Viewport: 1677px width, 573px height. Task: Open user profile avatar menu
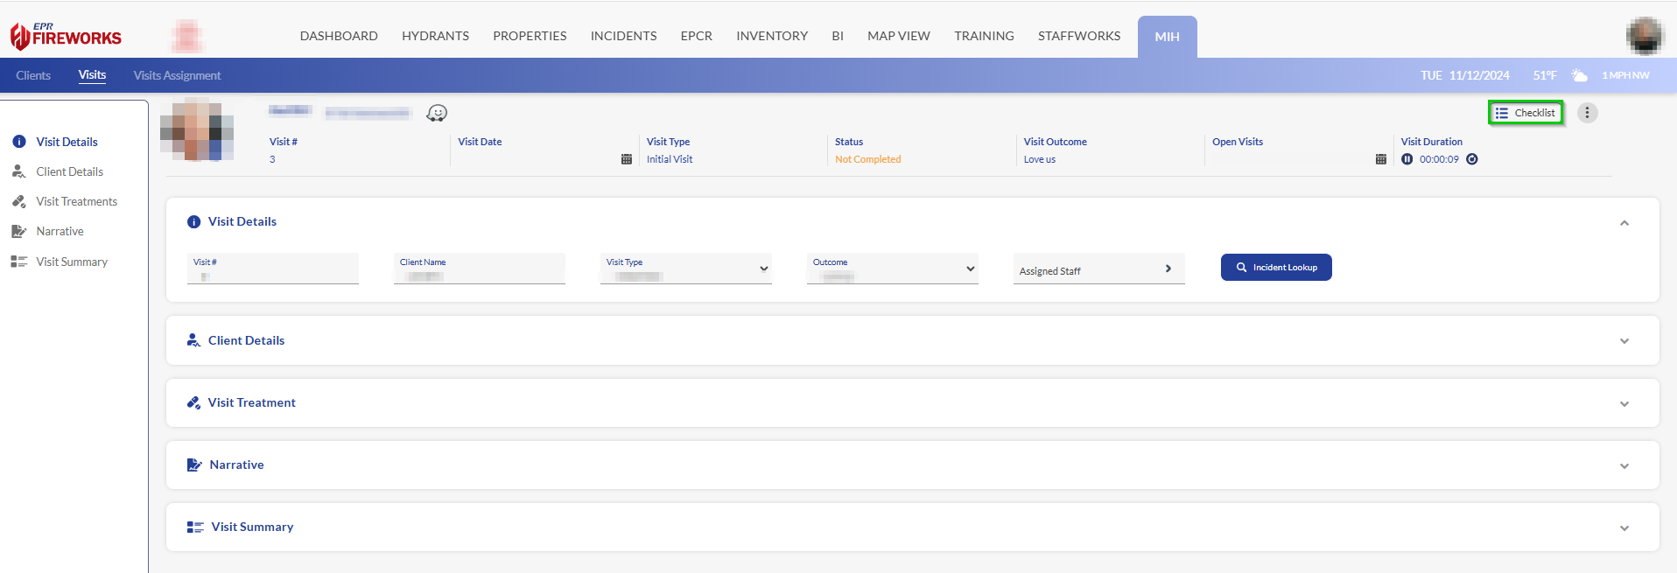coord(1645,36)
